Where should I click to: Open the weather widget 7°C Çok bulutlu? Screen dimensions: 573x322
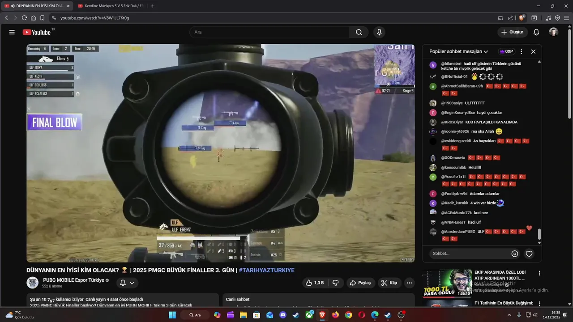[x=19, y=315]
